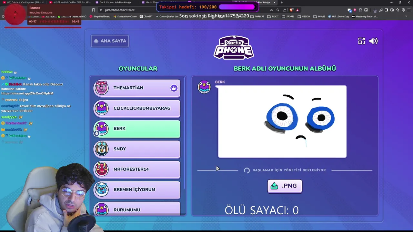Image resolution: width=413 pixels, height=232 pixels.
Task: Open the ChatGPT bookmark
Action: coord(146,16)
